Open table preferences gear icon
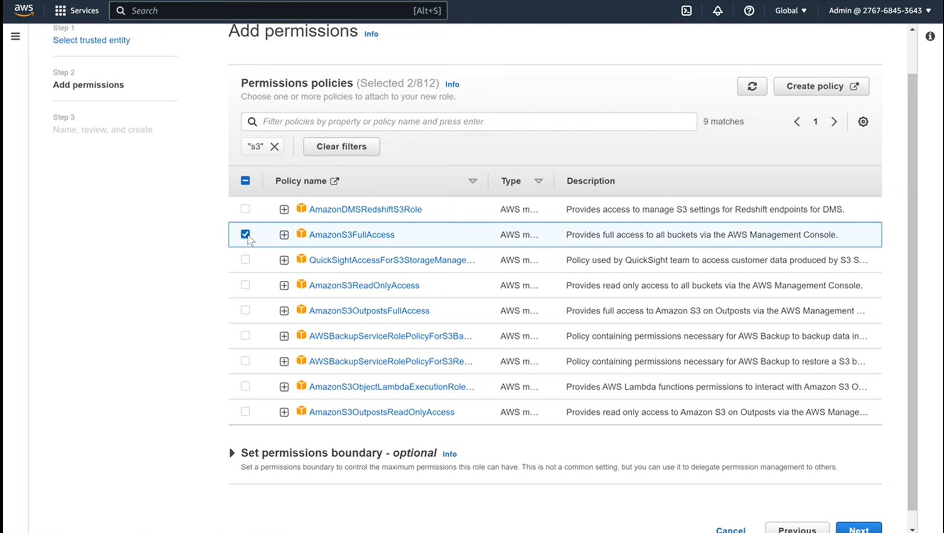944x533 pixels. click(x=863, y=122)
